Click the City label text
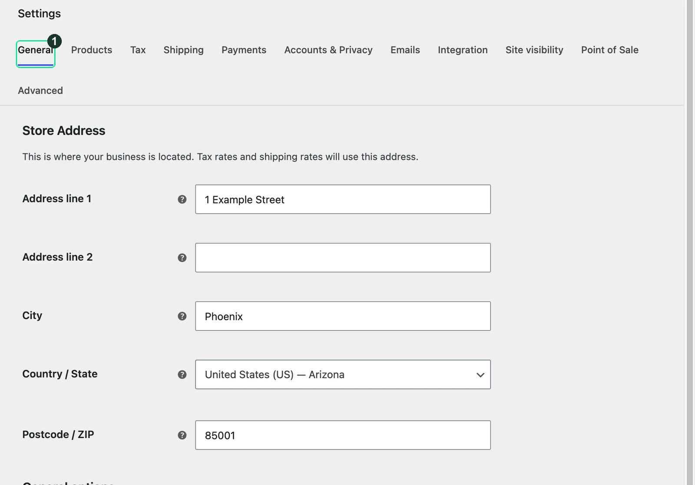 click(32, 316)
